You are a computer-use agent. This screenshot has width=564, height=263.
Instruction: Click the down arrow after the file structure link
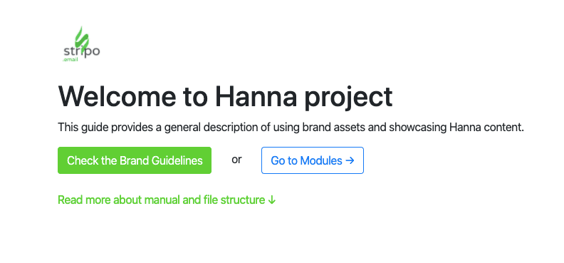click(x=272, y=200)
